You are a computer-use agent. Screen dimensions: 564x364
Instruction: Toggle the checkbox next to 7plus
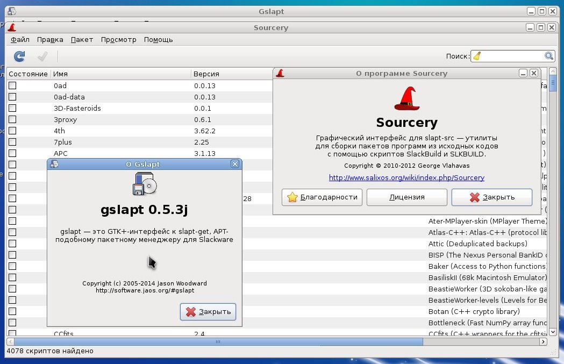(x=12, y=142)
